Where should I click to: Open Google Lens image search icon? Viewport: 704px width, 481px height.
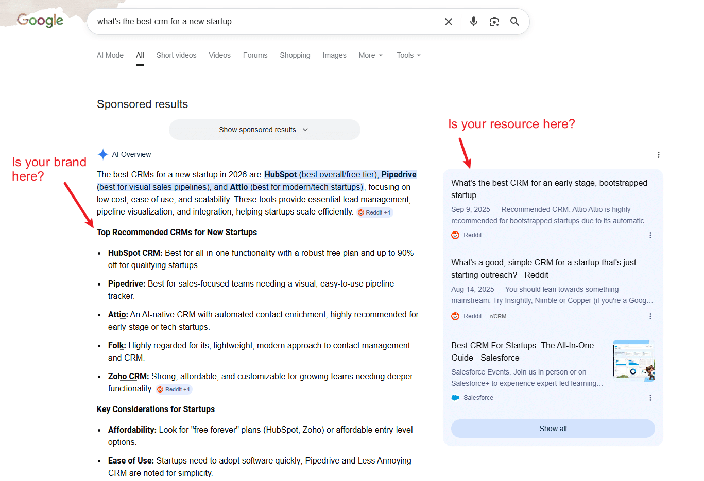click(494, 22)
